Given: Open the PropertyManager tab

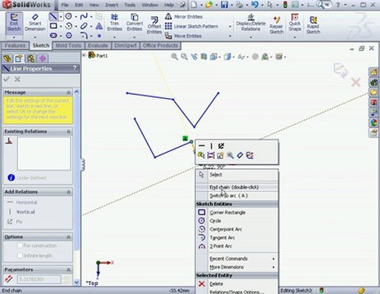Looking at the screenshot, I should coord(19,58).
